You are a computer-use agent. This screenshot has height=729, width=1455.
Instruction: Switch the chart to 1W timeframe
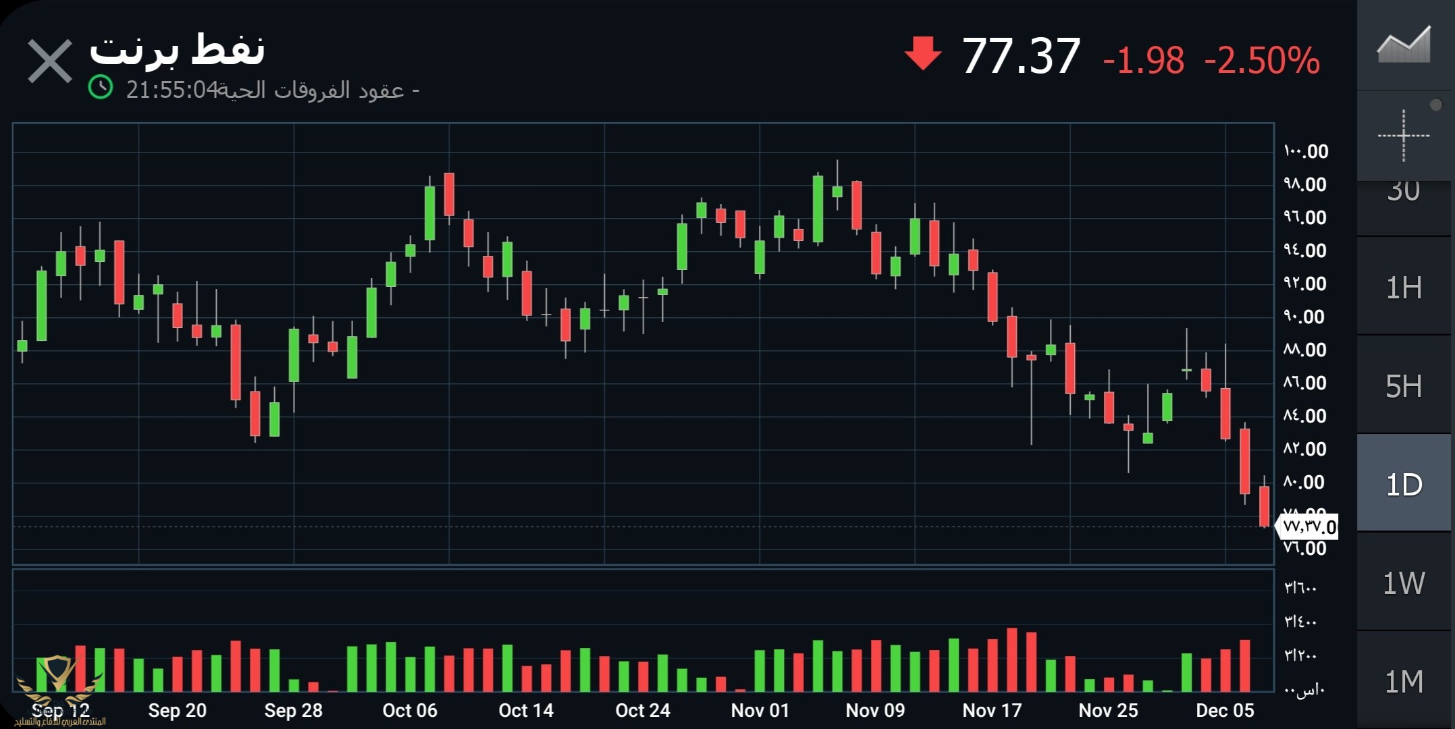tap(1403, 583)
